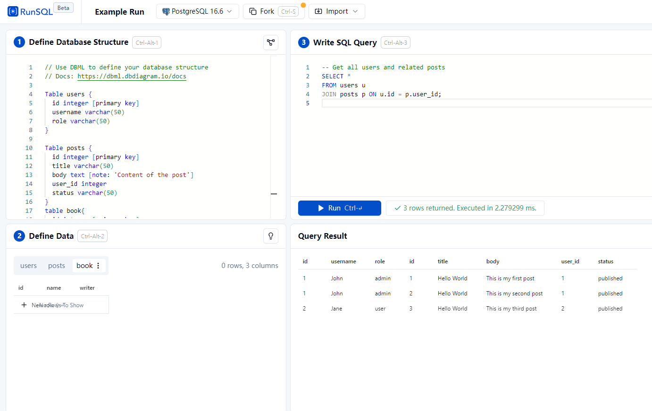Click the title column header in results
This screenshot has height=411, width=652.
click(443, 261)
